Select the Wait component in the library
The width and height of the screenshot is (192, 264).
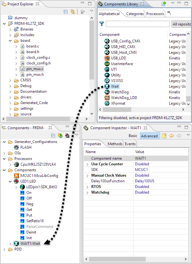(x=115, y=86)
